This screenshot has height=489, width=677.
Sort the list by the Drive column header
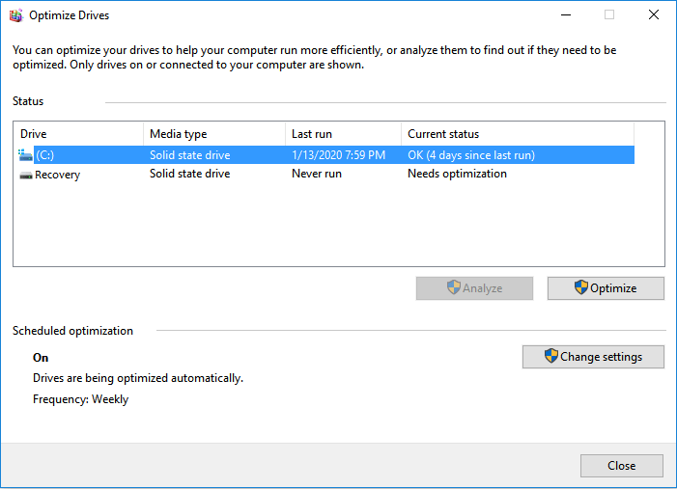pos(77,134)
